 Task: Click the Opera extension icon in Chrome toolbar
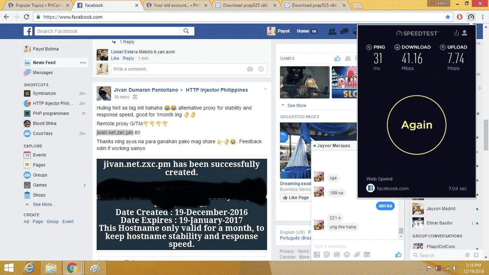click(x=460, y=17)
